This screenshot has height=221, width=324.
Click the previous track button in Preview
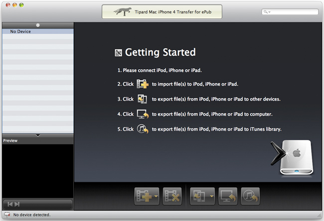pos(10,204)
